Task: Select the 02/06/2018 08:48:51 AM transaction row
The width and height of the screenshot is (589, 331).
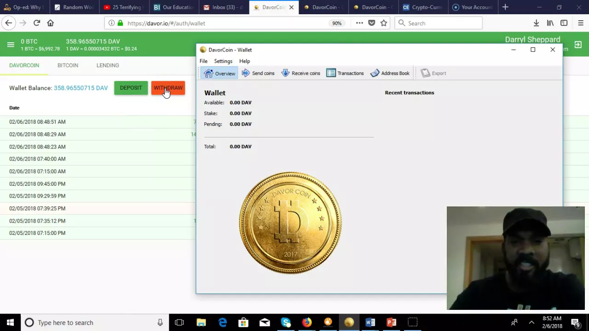Action: coord(98,122)
